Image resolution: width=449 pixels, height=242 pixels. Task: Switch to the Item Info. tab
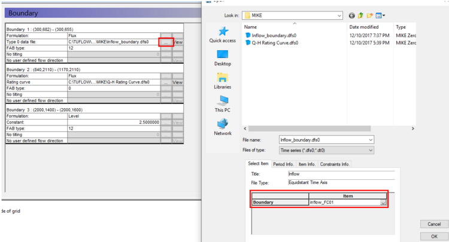(307, 164)
